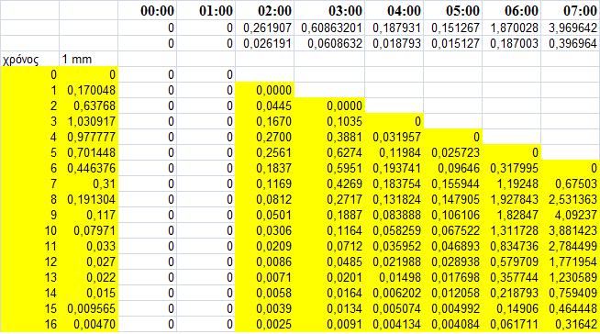The height and width of the screenshot is (334, 600).
Task: Select the 02:00 column header cell
Action: coord(264,10)
